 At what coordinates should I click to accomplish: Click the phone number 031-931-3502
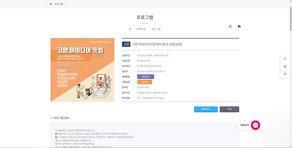143,87
